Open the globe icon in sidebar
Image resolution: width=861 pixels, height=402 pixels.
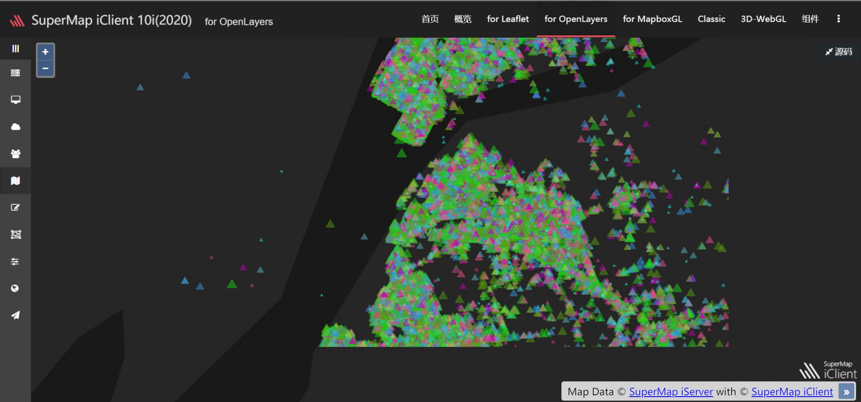[x=15, y=288]
